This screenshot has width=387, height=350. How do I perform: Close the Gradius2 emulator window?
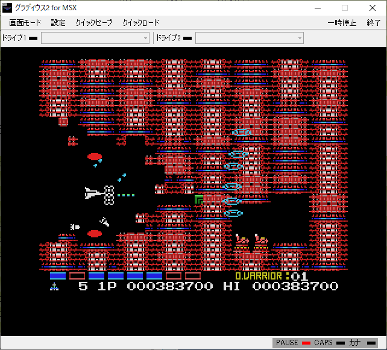coord(373,8)
